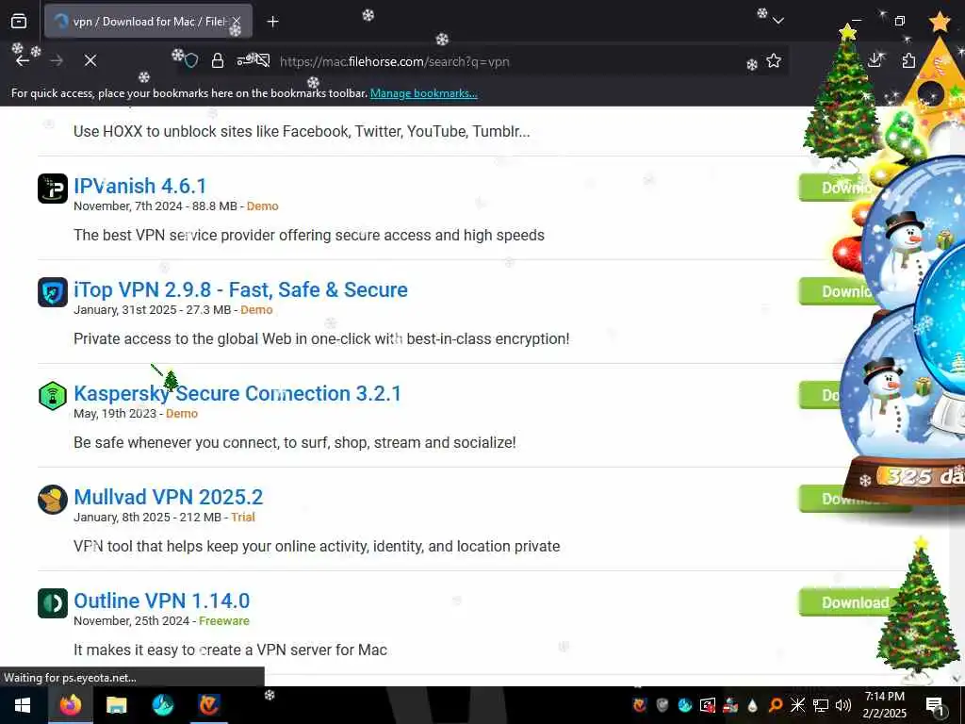Viewport: 965px width, 724px height.
Task: Open the network tray icon
Action: [821, 705]
